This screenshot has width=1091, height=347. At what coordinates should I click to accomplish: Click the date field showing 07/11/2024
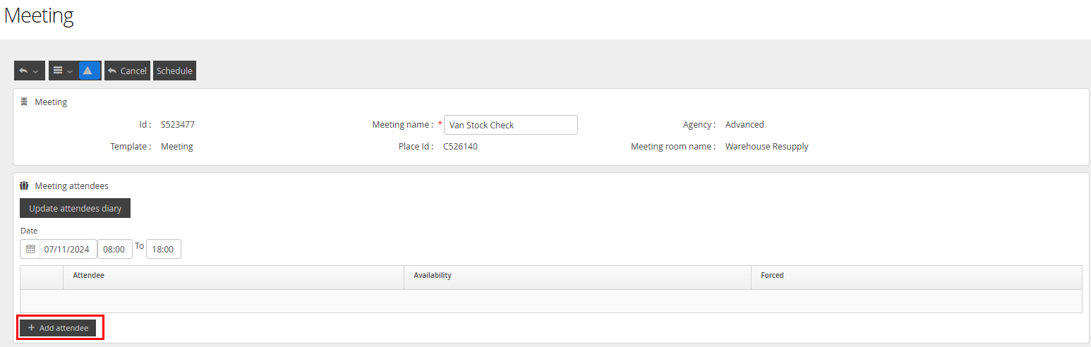point(67,249)
